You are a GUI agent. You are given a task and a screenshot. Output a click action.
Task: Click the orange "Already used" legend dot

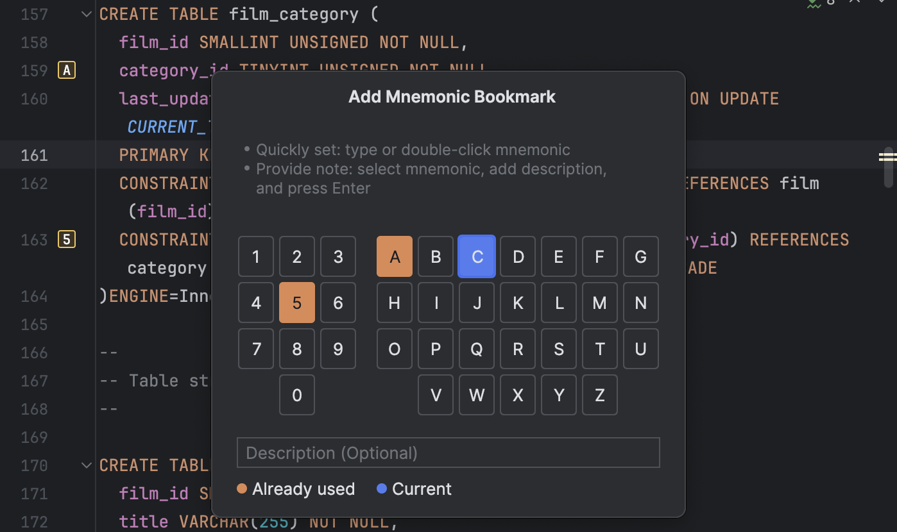[241, 488]
